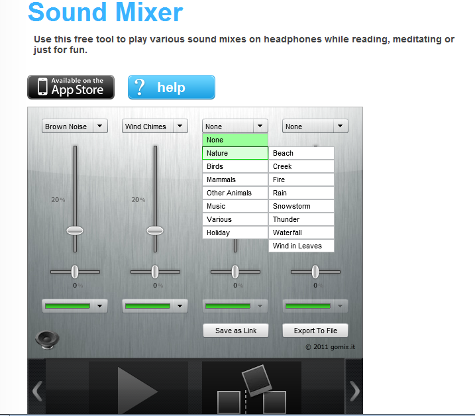Open green level dropdown under Brown Noise

coord(75,306)
